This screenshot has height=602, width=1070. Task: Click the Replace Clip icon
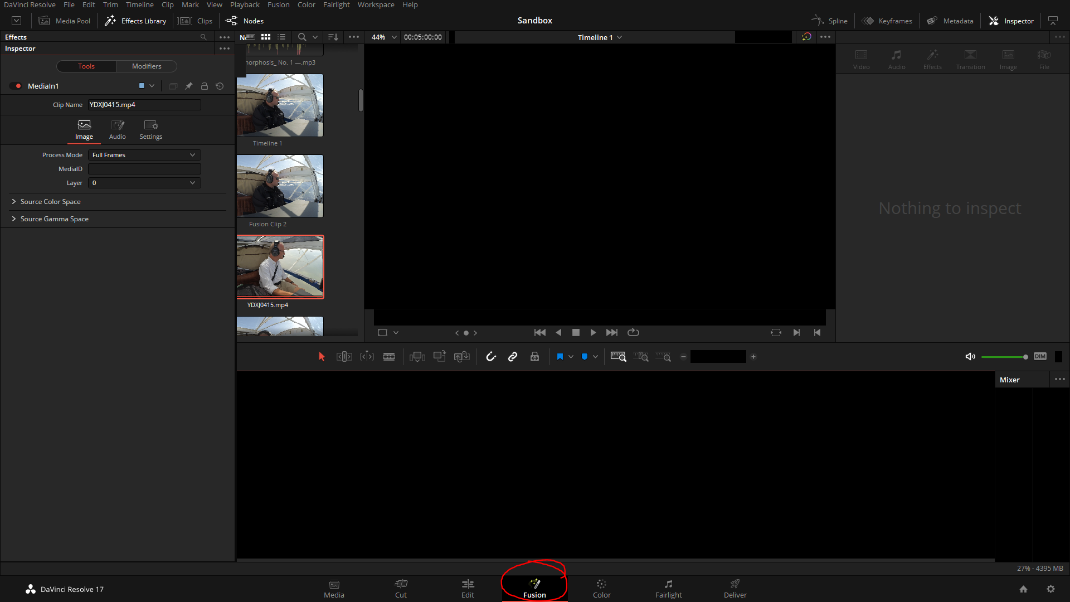(462, 357)
